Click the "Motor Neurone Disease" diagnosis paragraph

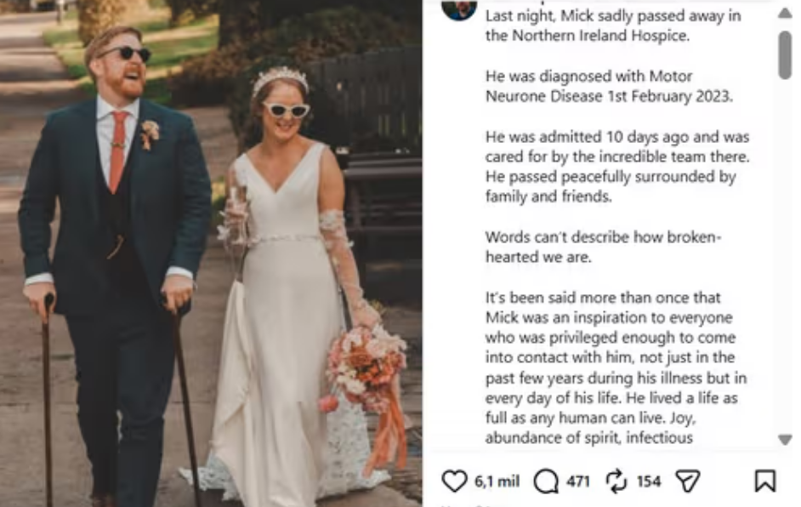tap(608, 86)
